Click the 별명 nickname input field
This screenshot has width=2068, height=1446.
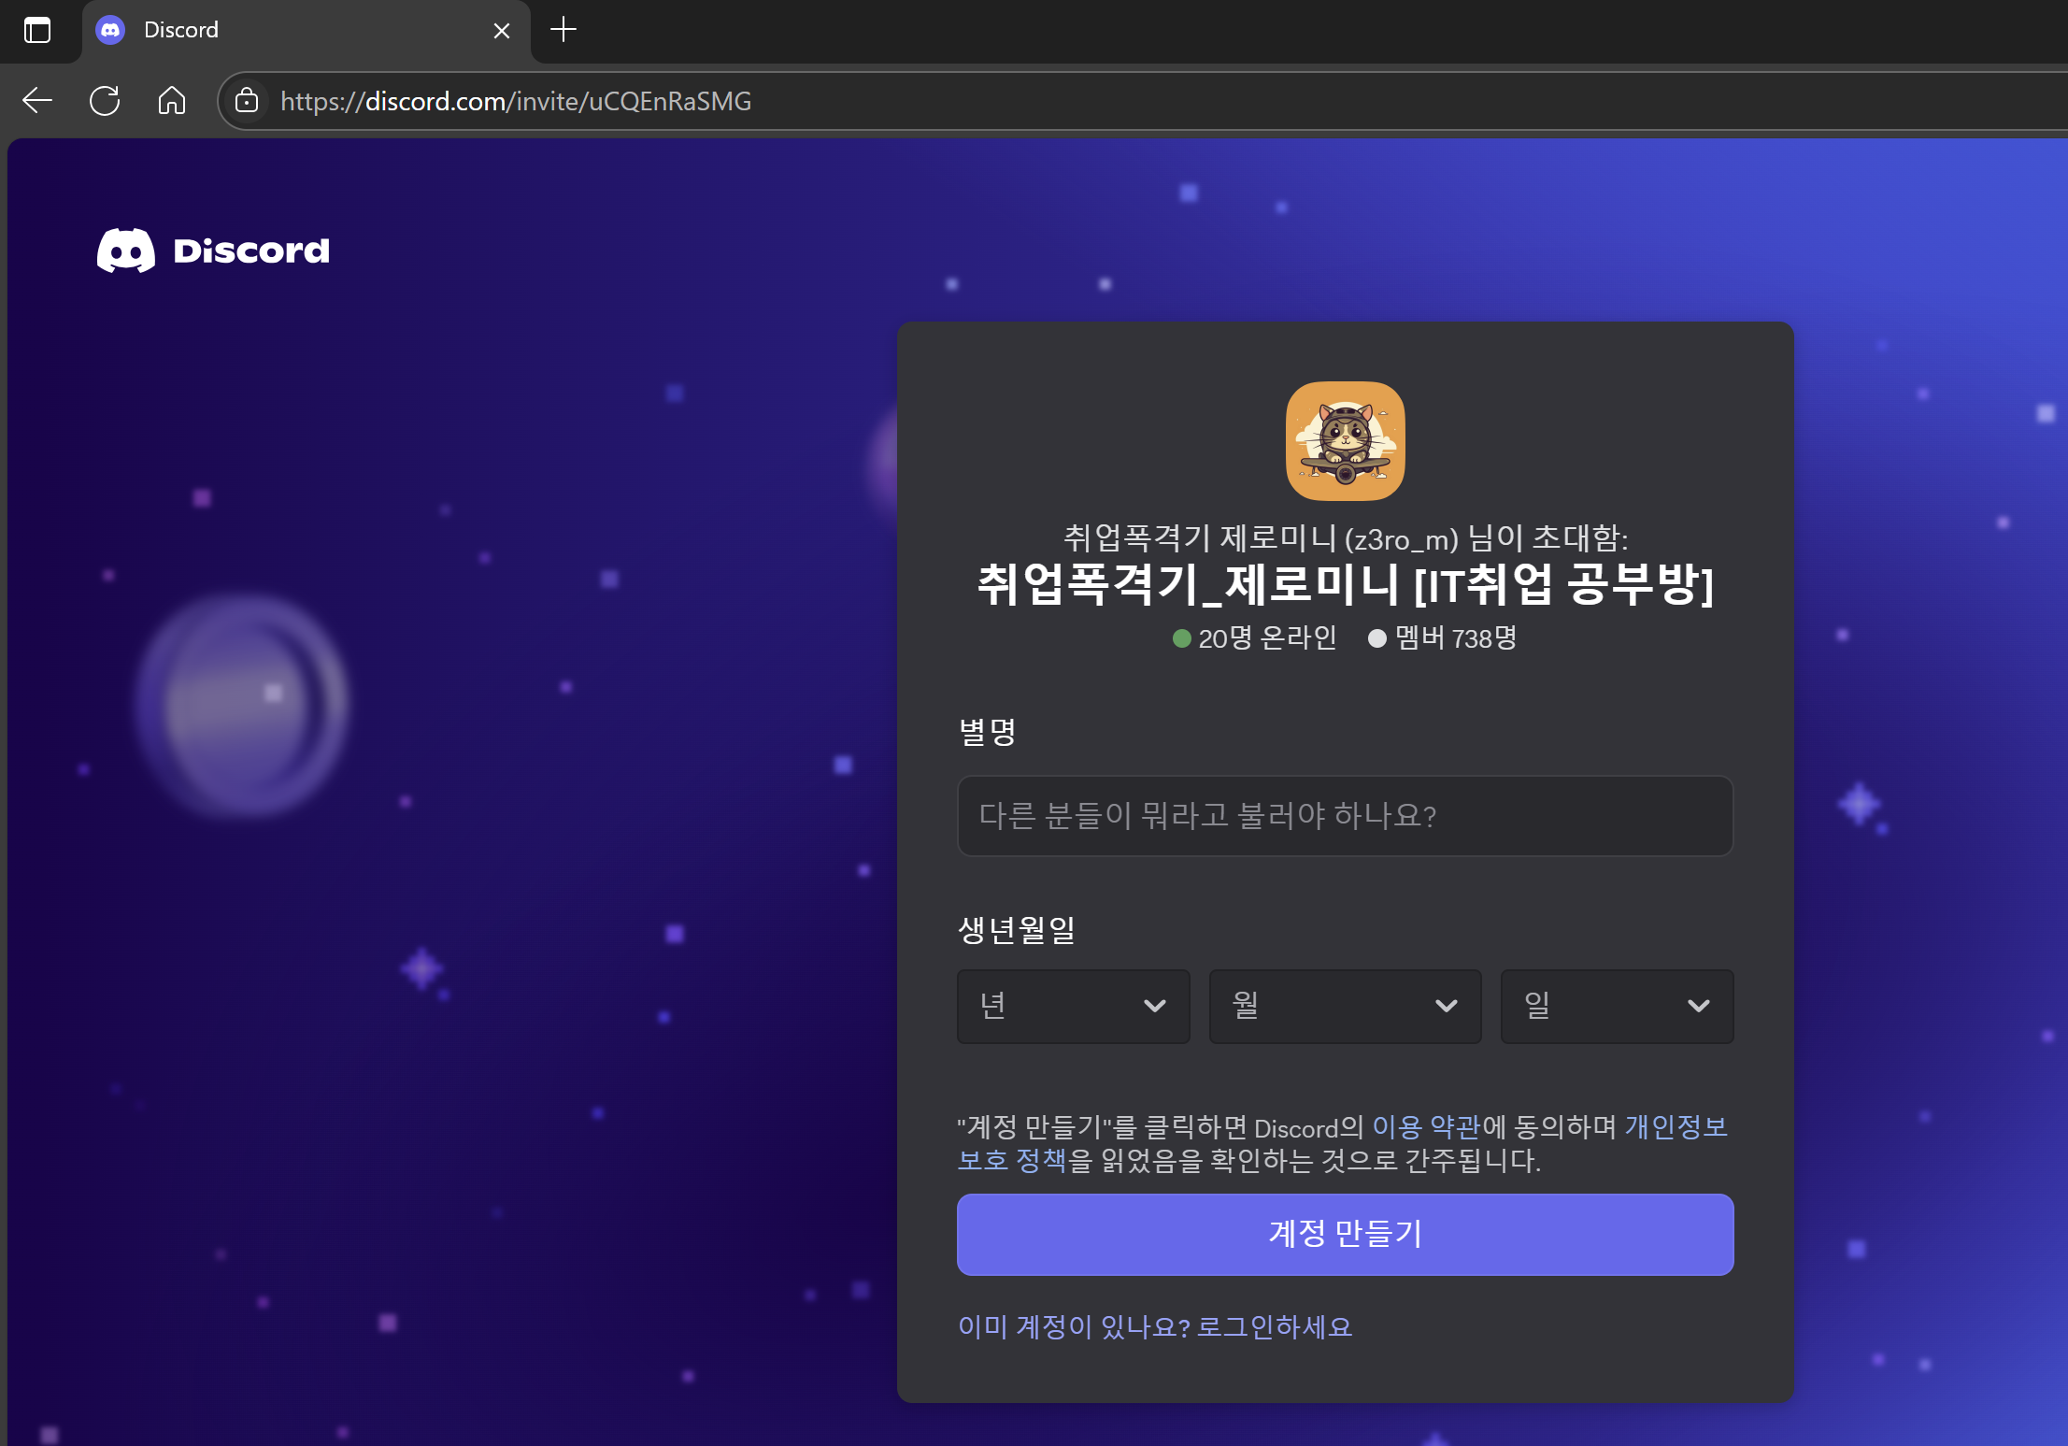point(1345,815)
